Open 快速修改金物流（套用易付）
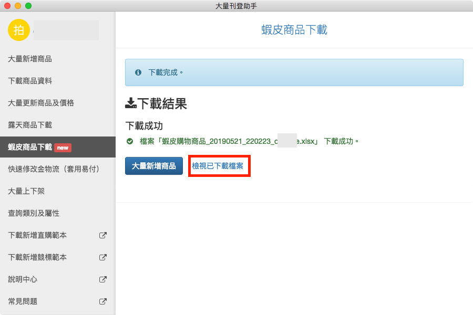473x315 pixels. (54, 170)
